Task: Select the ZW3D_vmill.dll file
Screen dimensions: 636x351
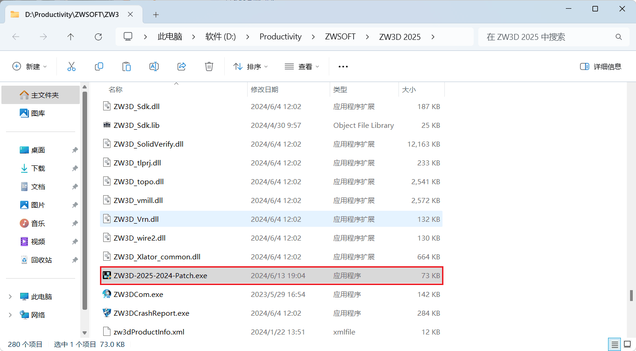Action: tap(271, 200)
